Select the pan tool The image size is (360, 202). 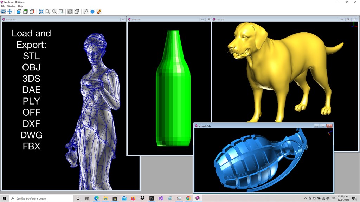coord(9,12)
